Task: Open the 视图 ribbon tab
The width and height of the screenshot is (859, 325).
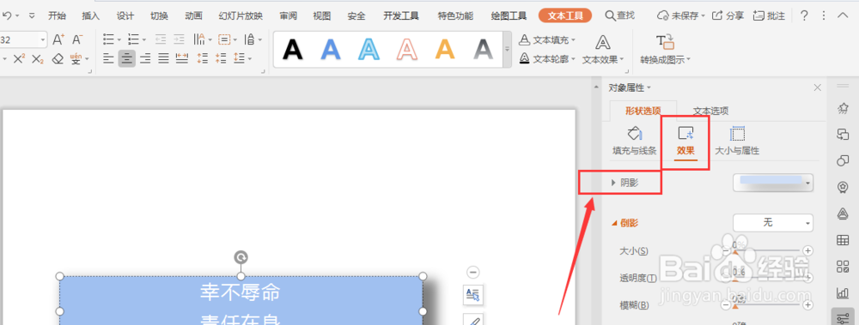Action: [321, 16]
